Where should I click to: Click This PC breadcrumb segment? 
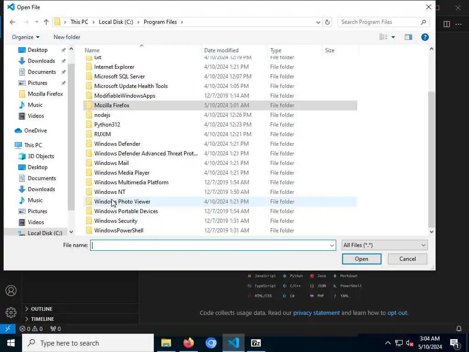[x=79, y=22]
